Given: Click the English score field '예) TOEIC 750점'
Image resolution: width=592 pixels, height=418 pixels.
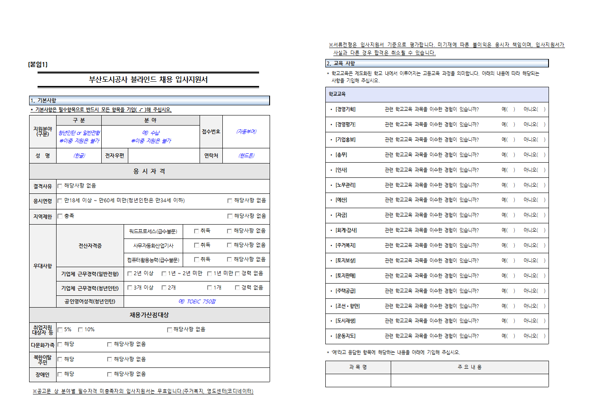Looking at the screenshot, I should coord(197,301).
